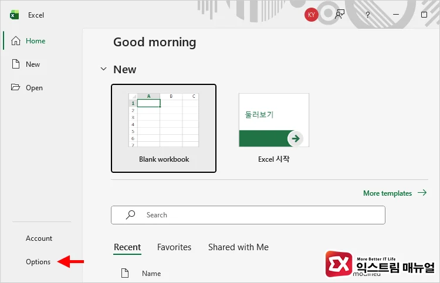Viewport: 440px width, 283px height.
Task: Open the feedback icon beside the avatar
Action: click(340, 15)
